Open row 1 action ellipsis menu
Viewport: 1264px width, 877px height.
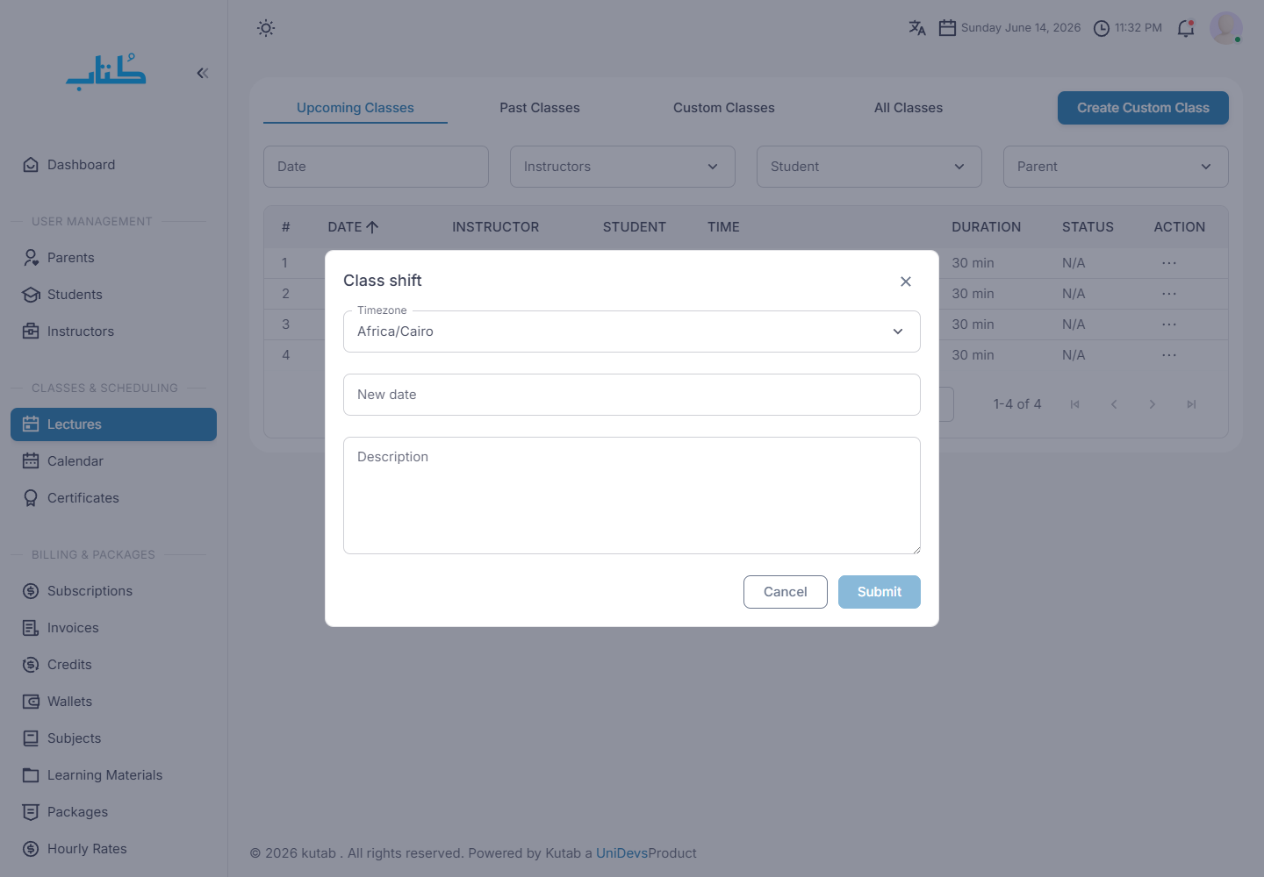tap(1169, 263)
